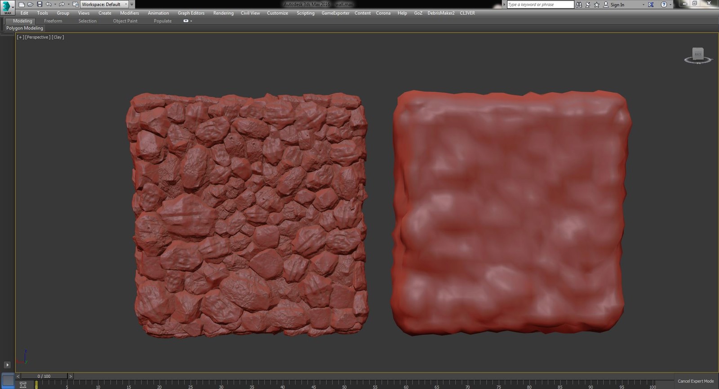The width and height of the screenshot is (719, 389).
Task: Click the viewport layout tab at bottom-left
Action: [x=8, y=380]
